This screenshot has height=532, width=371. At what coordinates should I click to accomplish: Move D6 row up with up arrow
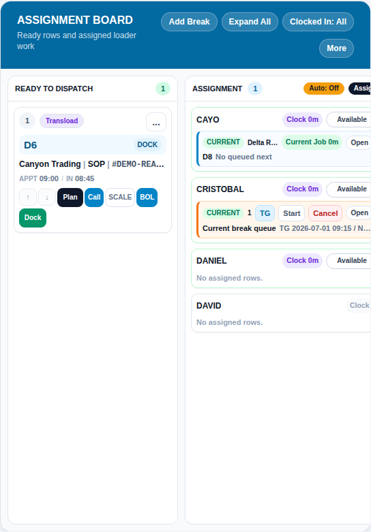(x=28, y=197)
